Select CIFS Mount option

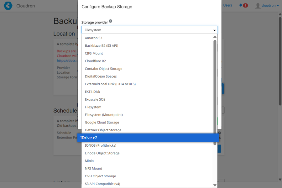[148, 54]
